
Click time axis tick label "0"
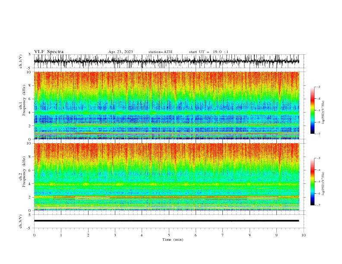pos(34,235)
